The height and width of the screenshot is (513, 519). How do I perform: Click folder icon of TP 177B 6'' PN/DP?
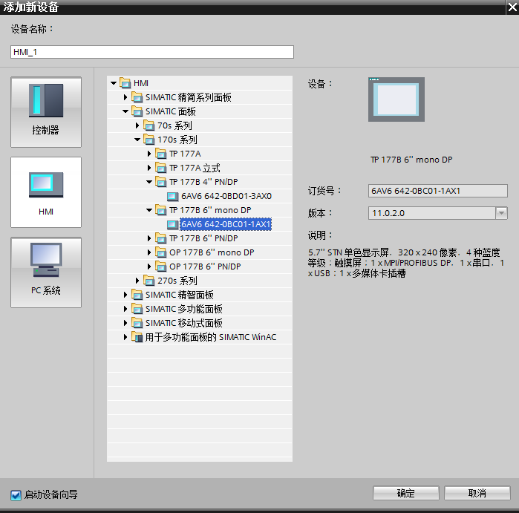(x=161, y=238)
